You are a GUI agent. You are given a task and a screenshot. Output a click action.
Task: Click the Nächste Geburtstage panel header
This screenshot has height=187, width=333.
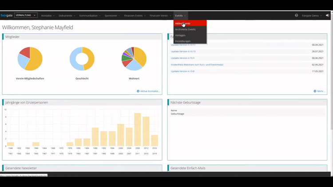(x=247, y=102)
